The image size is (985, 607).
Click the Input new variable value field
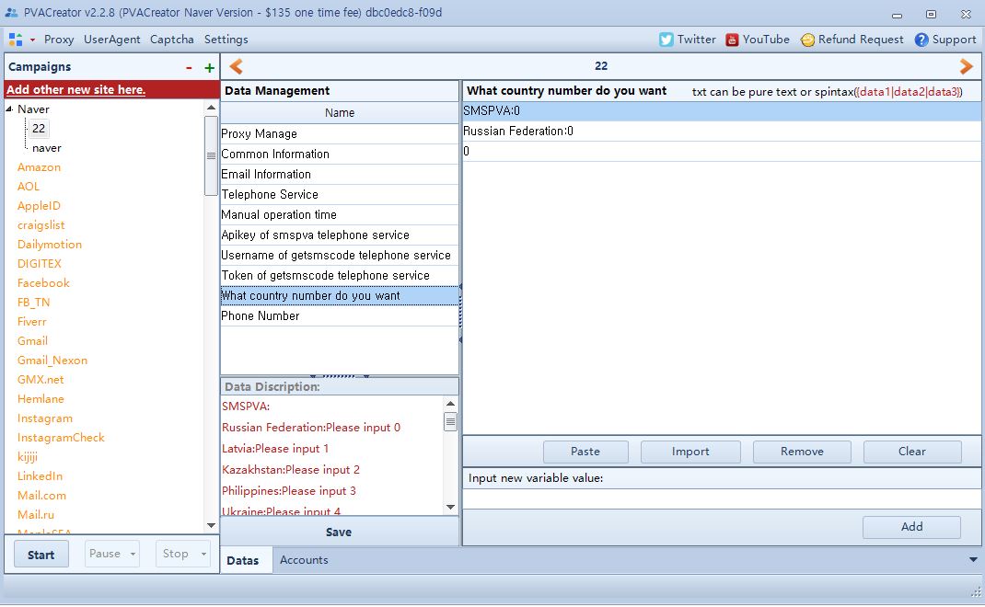coord(721,498)
